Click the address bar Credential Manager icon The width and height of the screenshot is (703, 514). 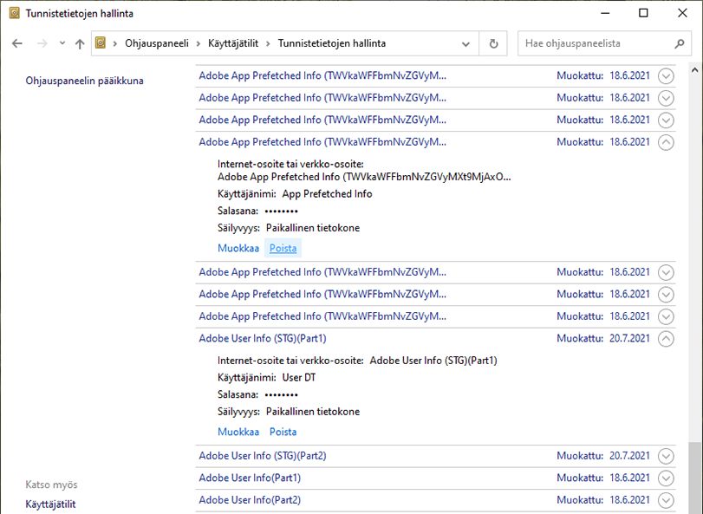(101, 43)
